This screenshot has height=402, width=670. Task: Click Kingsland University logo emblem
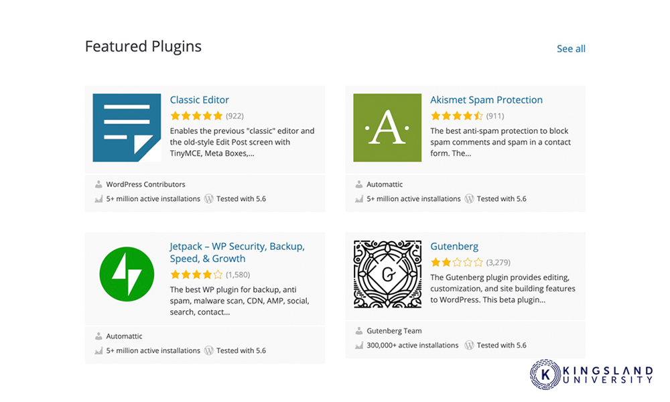545,375
